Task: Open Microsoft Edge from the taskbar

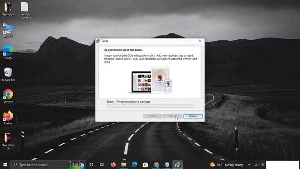Action: [135, 165]
